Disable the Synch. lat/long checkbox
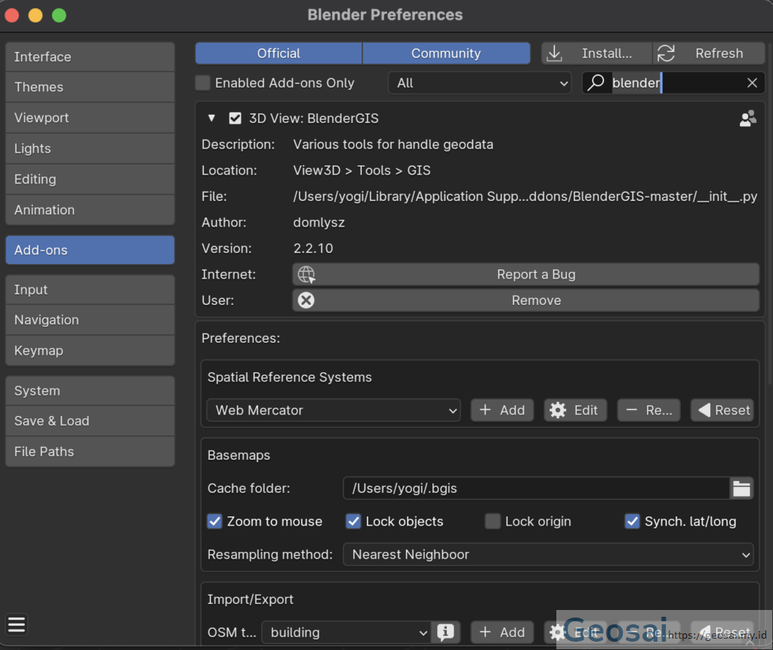Image resolution: width=773 pixels, height=650 pixels. coord(632,521)
